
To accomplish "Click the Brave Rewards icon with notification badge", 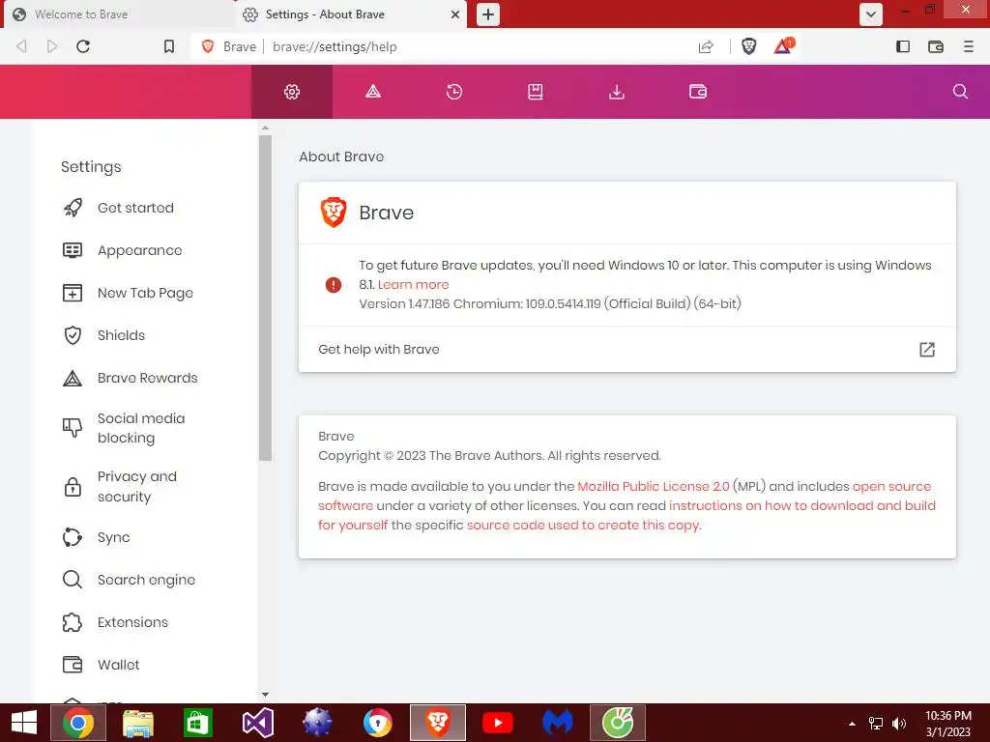I will tap(783, 46).
